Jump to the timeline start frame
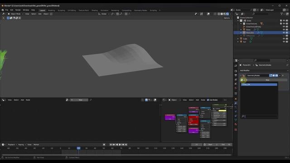Viewport: 290px width, 163px height. [x=111, y=145]
